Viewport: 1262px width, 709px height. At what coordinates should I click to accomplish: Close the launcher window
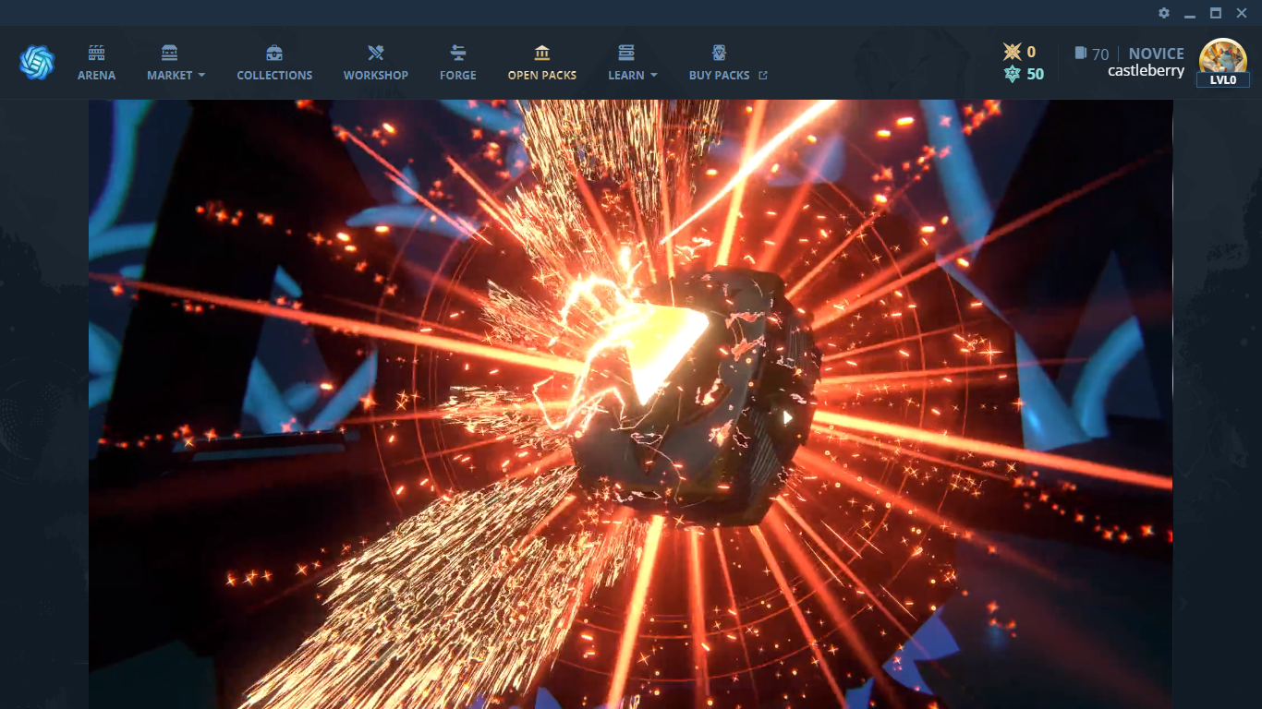(1242, 13)
